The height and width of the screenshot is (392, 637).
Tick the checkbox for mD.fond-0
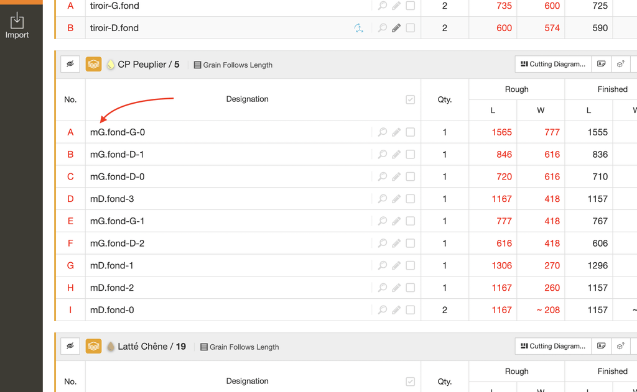coord(411,310)
